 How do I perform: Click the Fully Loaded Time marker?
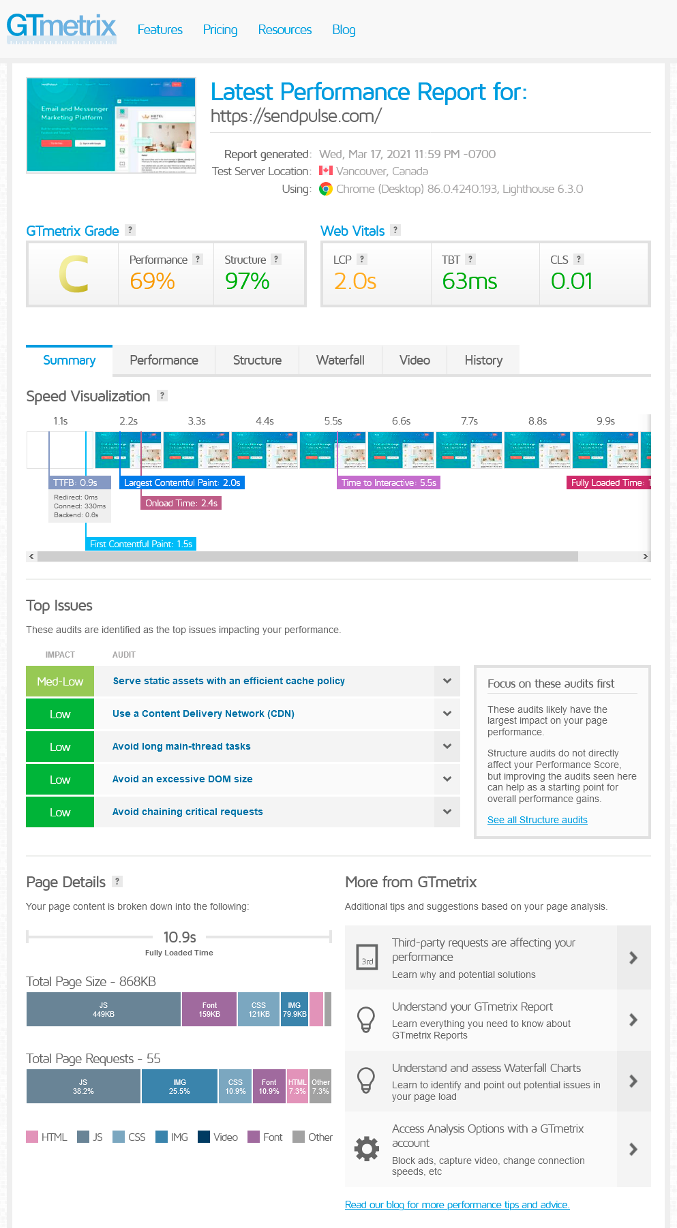[609, 482]
